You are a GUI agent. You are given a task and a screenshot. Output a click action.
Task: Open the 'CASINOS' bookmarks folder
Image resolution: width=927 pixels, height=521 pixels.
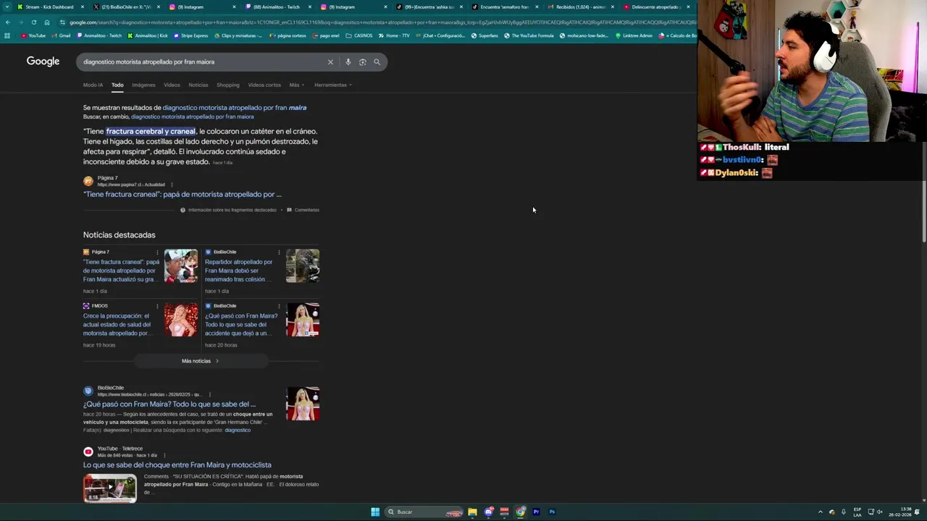tap(359, 35)
